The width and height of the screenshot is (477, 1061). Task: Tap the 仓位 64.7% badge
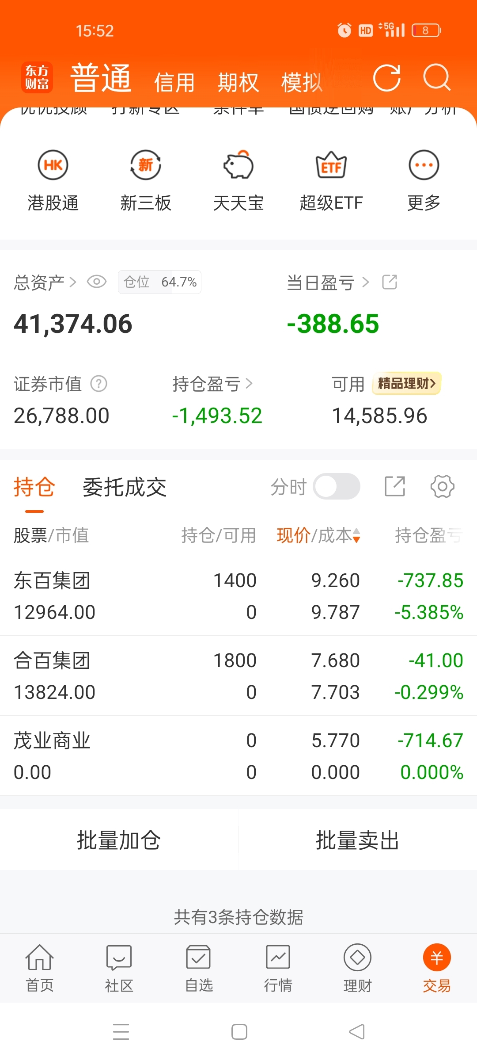click(x=159, y=282)
